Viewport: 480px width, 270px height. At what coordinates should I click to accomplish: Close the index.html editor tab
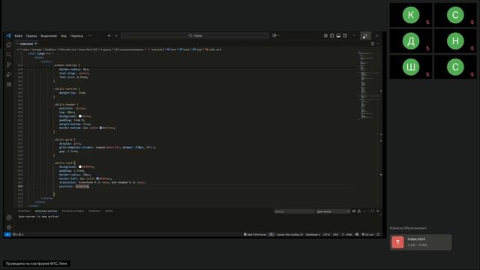tap(36, 43)
